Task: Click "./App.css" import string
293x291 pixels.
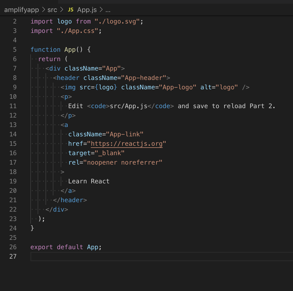Action: click(77, 31)
